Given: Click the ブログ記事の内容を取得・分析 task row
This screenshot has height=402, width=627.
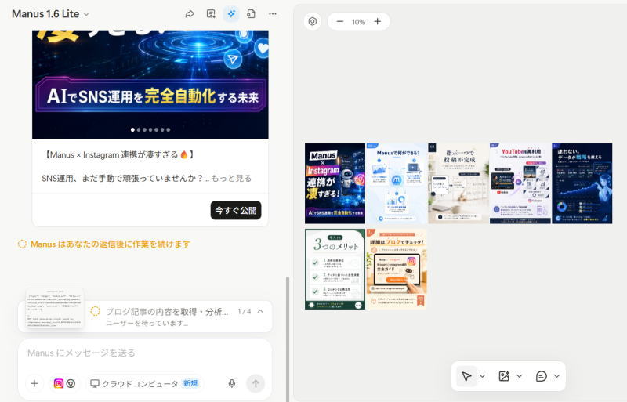Looking at the screenshot, I should [x=167, y=312].
